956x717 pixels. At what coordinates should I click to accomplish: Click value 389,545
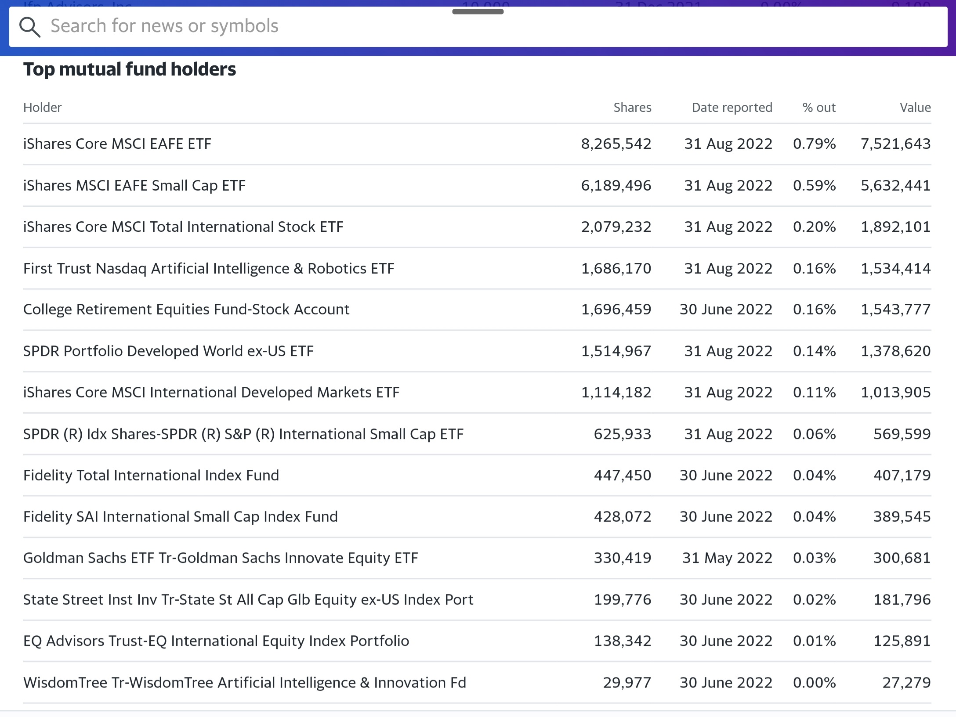[902, 516]
